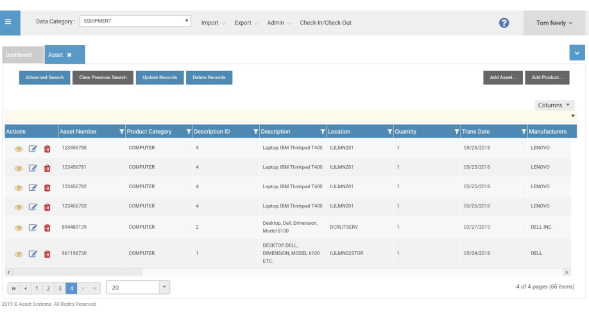
Task: View details of asset 123456780 using the eye icon
Action: coord(18,148)
